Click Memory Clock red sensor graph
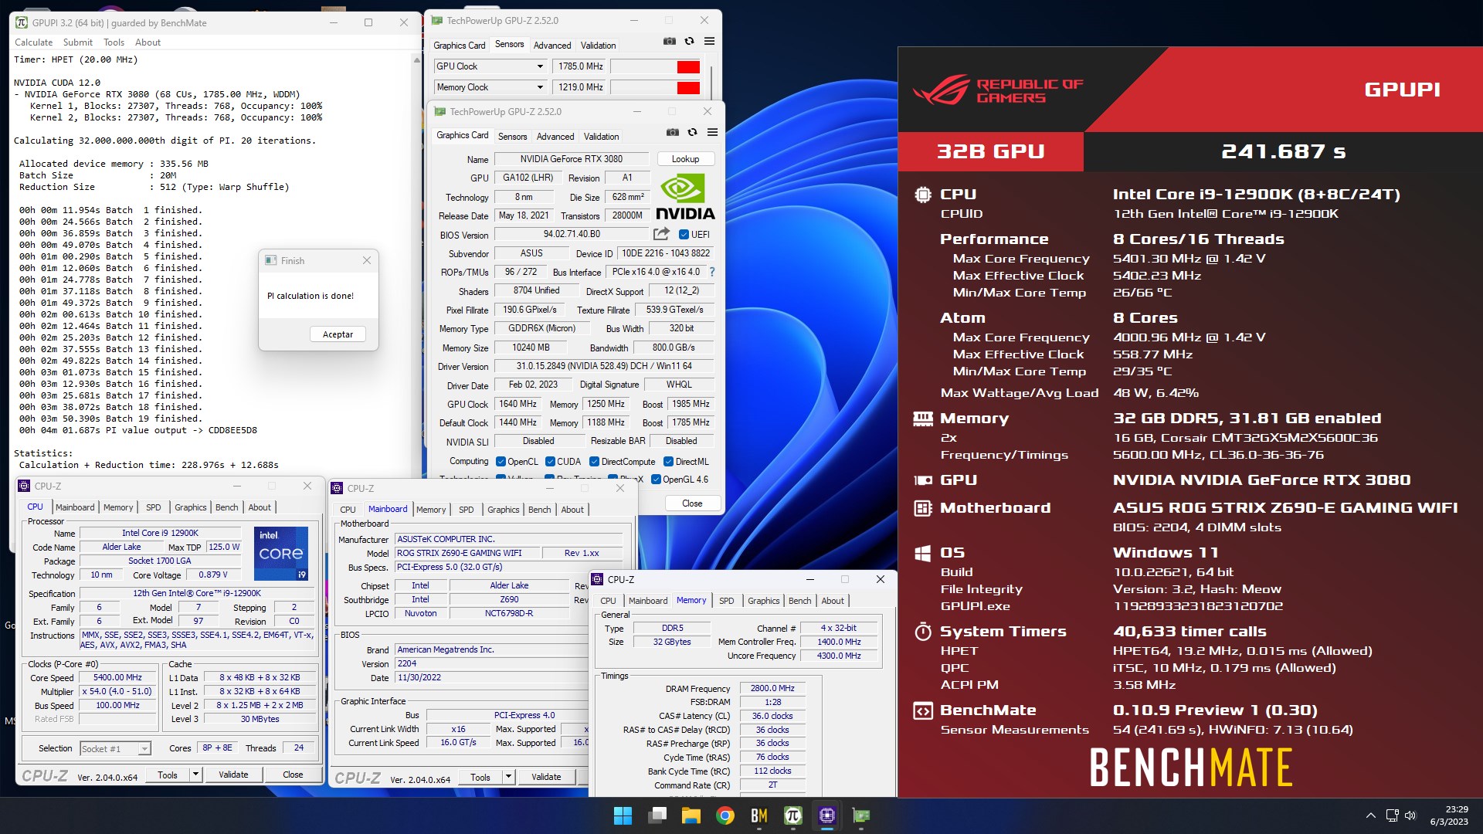 point(688,88)
